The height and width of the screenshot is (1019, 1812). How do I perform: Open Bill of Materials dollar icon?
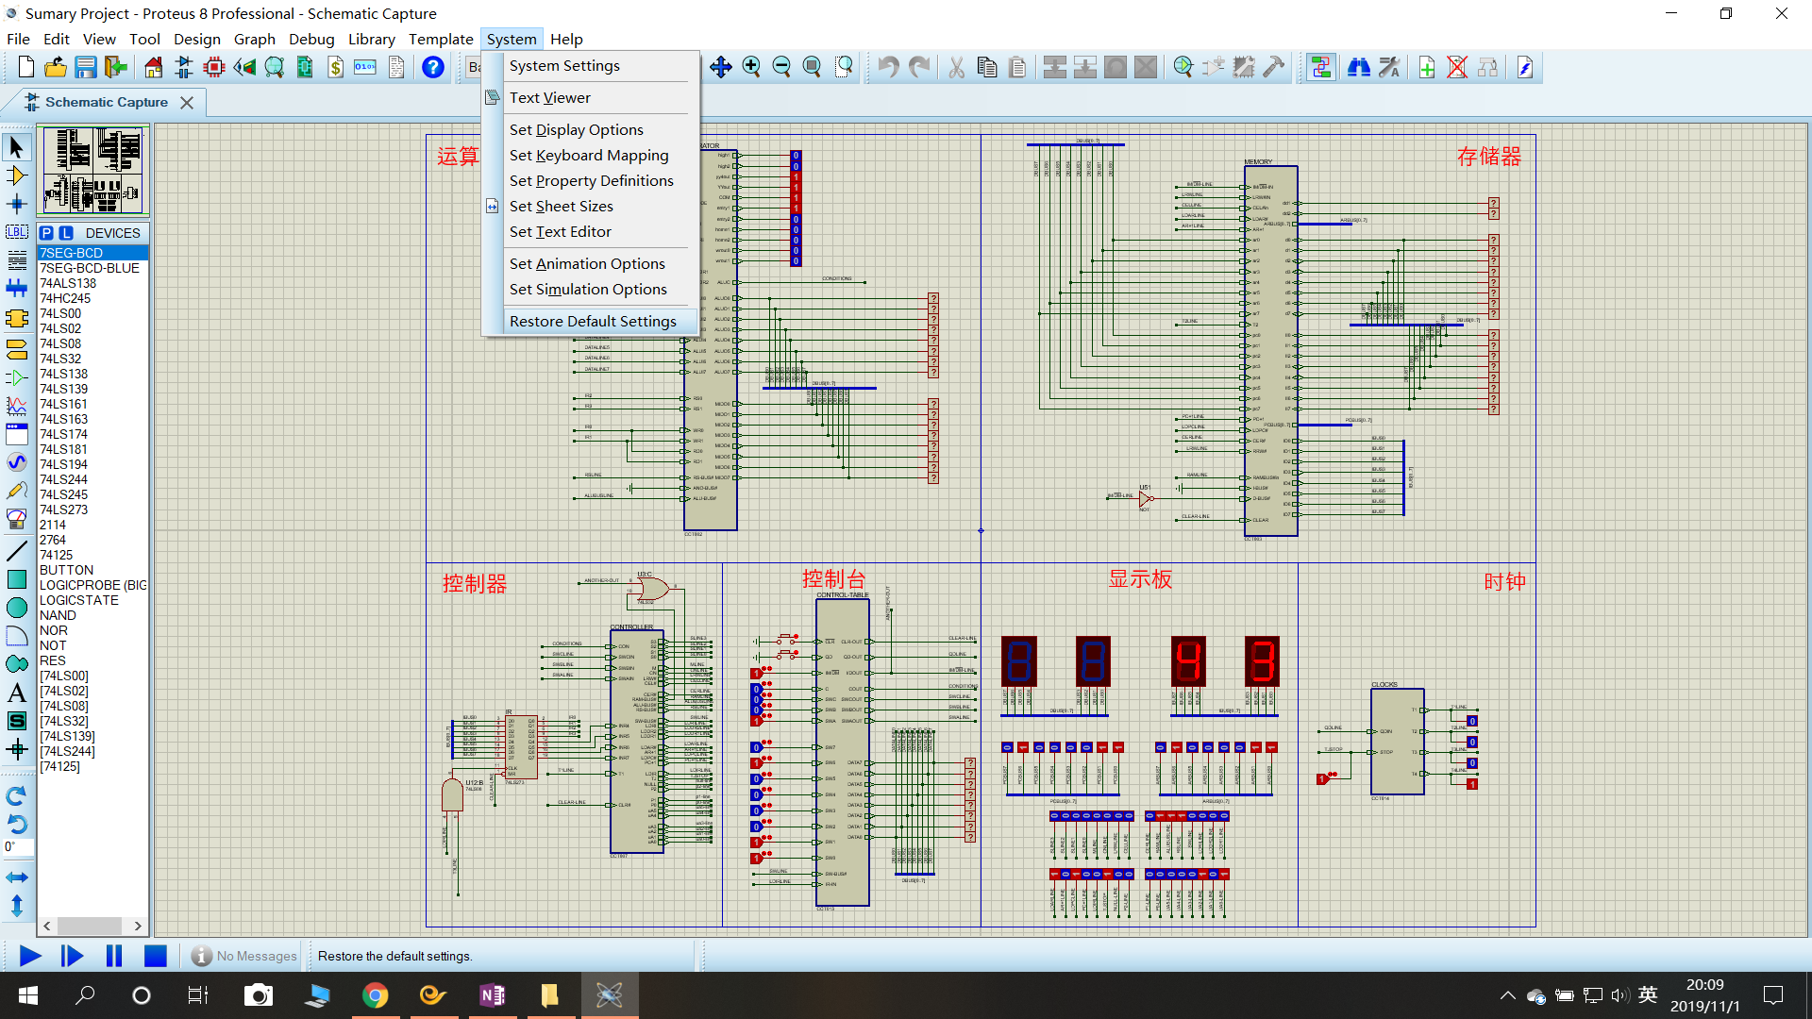coord(335,67)
